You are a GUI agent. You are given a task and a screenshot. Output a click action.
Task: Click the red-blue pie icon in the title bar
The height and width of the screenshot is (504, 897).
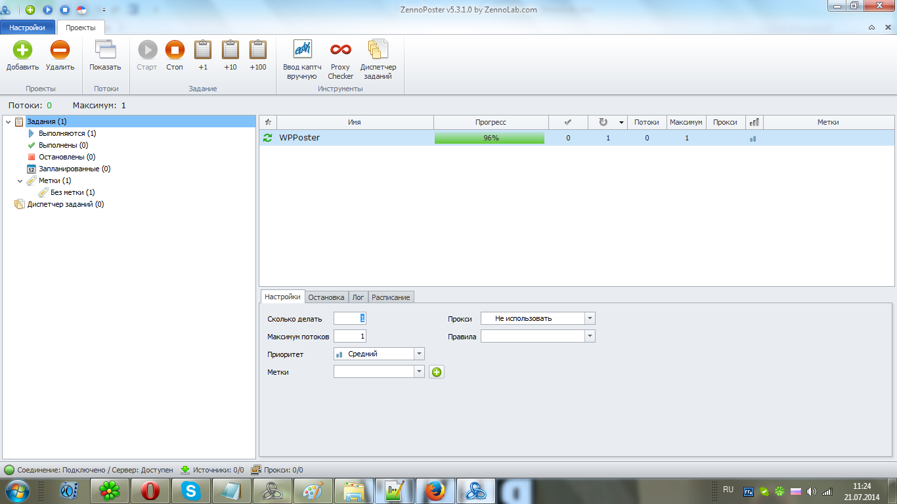click(81, 10)
